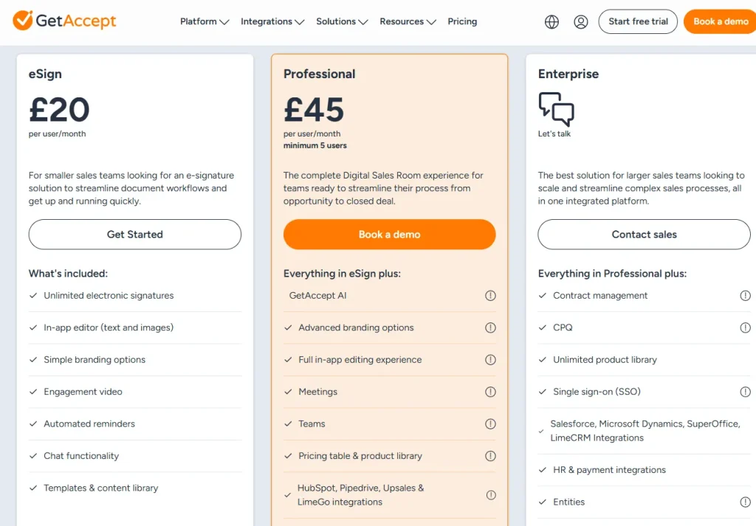
Task: Click Start free trial button
Action: [638, 21]
